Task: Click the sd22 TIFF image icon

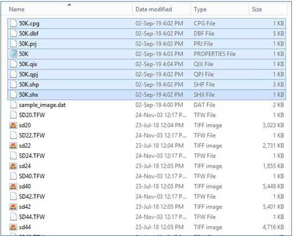Action: [13, 146]
